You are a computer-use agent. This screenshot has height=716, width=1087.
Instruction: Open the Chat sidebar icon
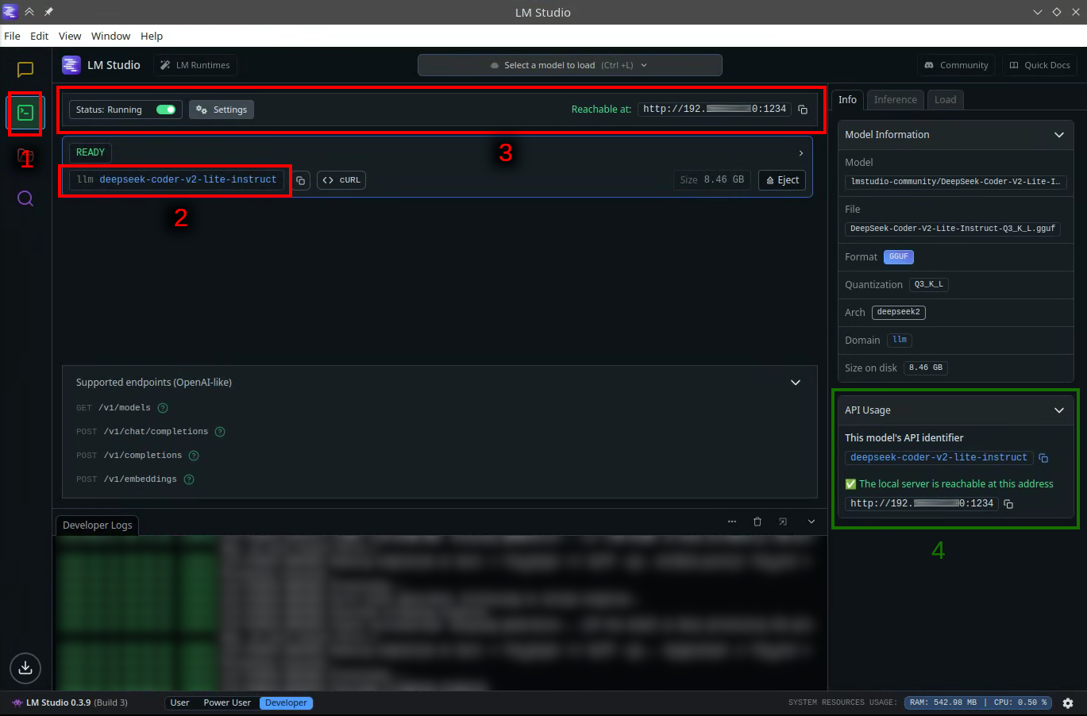coord(25,70)
